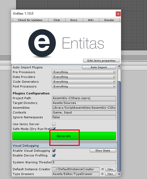Toggle Safe Mode (Dry Run first) checkbox
The height and width of the screenshot is (179, 147).
pyautogui.click(x=54, y=129)
